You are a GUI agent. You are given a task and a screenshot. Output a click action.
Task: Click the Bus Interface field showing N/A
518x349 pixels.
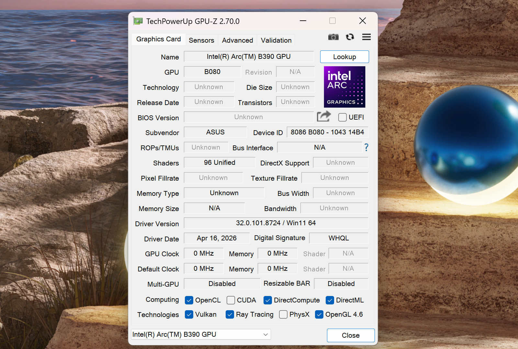tap(320, 147)
